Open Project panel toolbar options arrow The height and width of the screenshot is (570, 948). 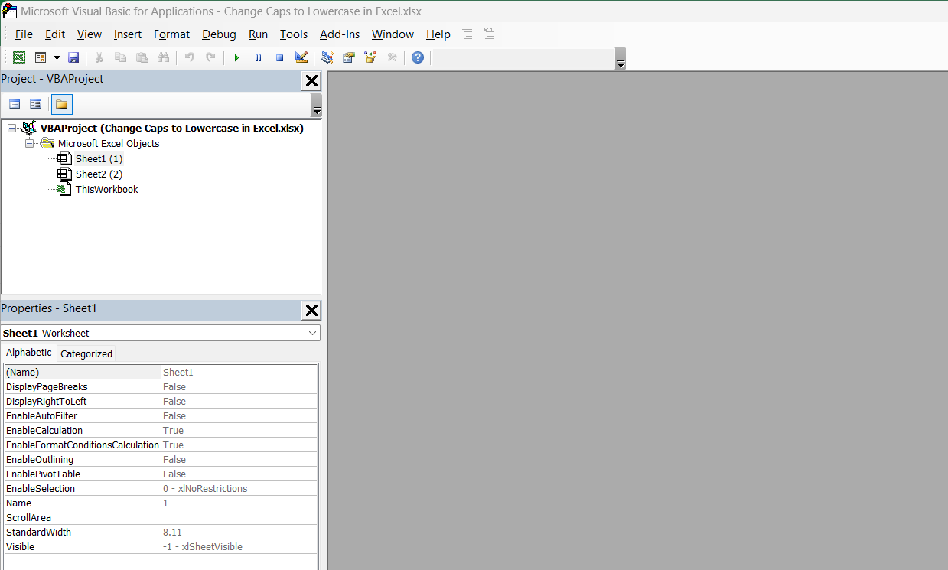pos(317,106)
